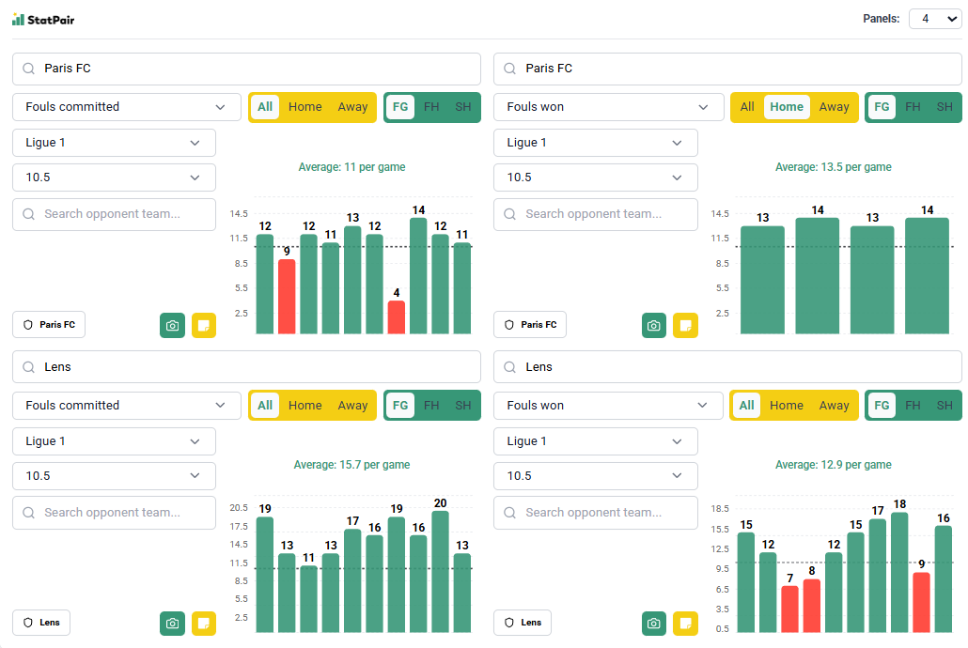Image resolution: width=968 pixels, height=648 pixels.
Task: Open note for Paris FC fouls committed panel
Action: click(204, 325)
